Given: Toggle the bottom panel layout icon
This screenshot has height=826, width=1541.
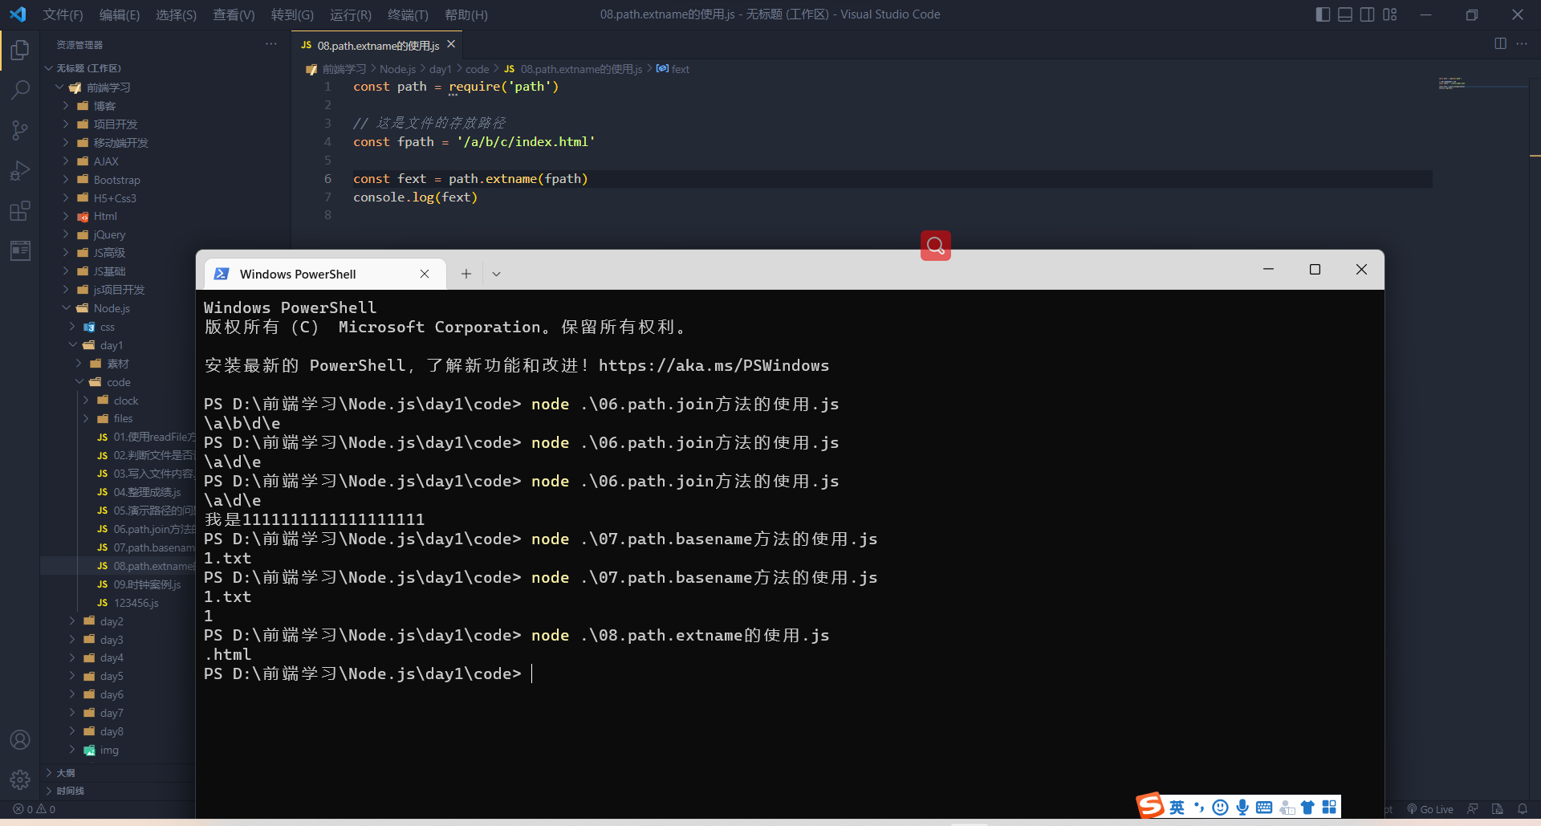Looking at the screenshot, I should 1344,14.
